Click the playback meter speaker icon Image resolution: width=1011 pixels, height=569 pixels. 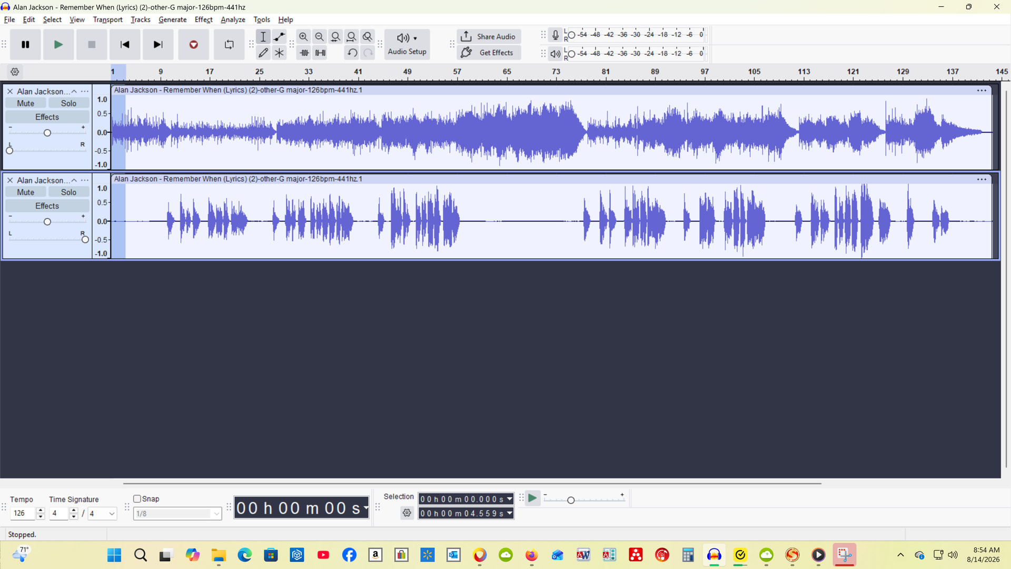pos(556,54)
